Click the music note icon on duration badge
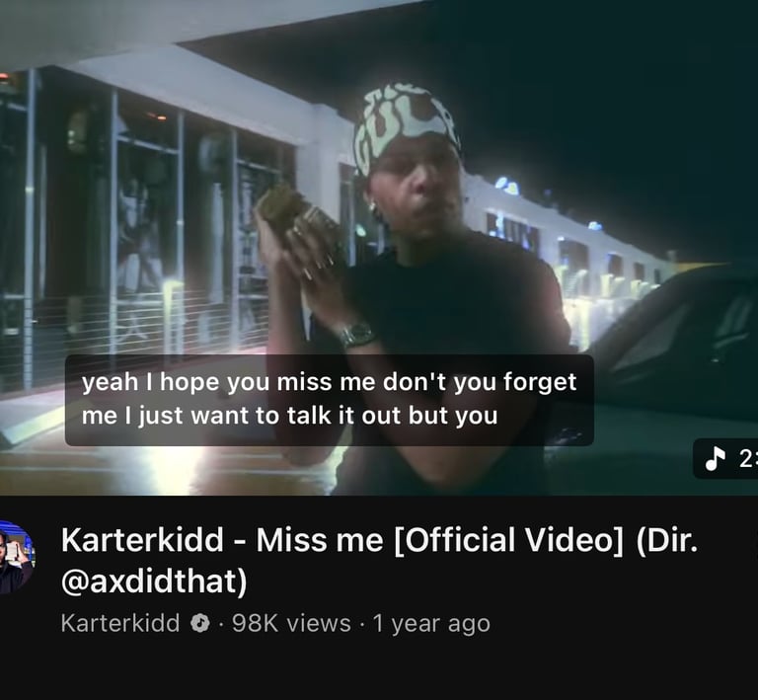 tap(716, 458)
